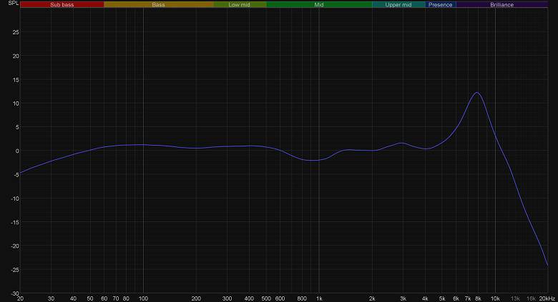Click the 4k frequency axis label

click(425, 299)
